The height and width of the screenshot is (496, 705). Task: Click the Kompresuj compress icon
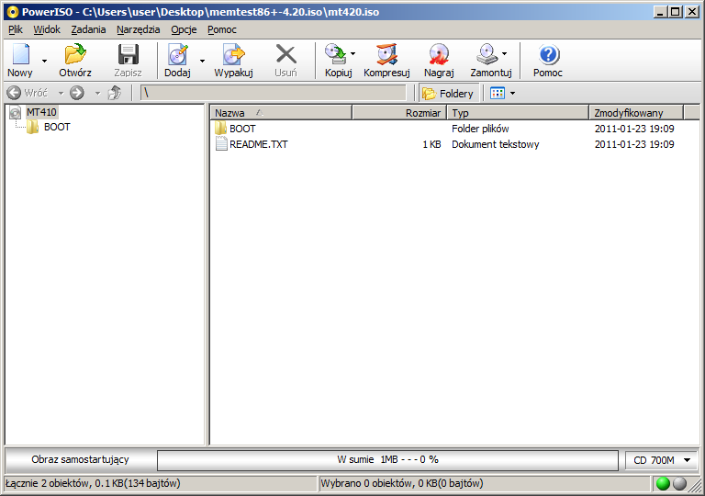[x=387, y=54]
